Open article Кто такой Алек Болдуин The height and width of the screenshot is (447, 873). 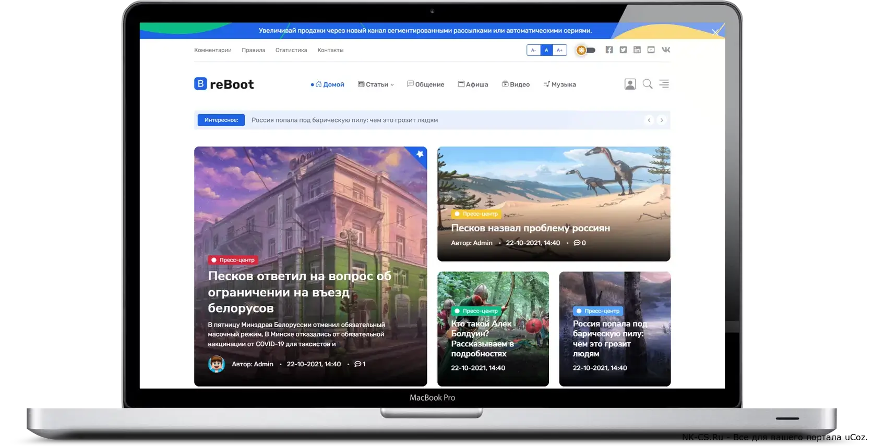tap(483, 339)
